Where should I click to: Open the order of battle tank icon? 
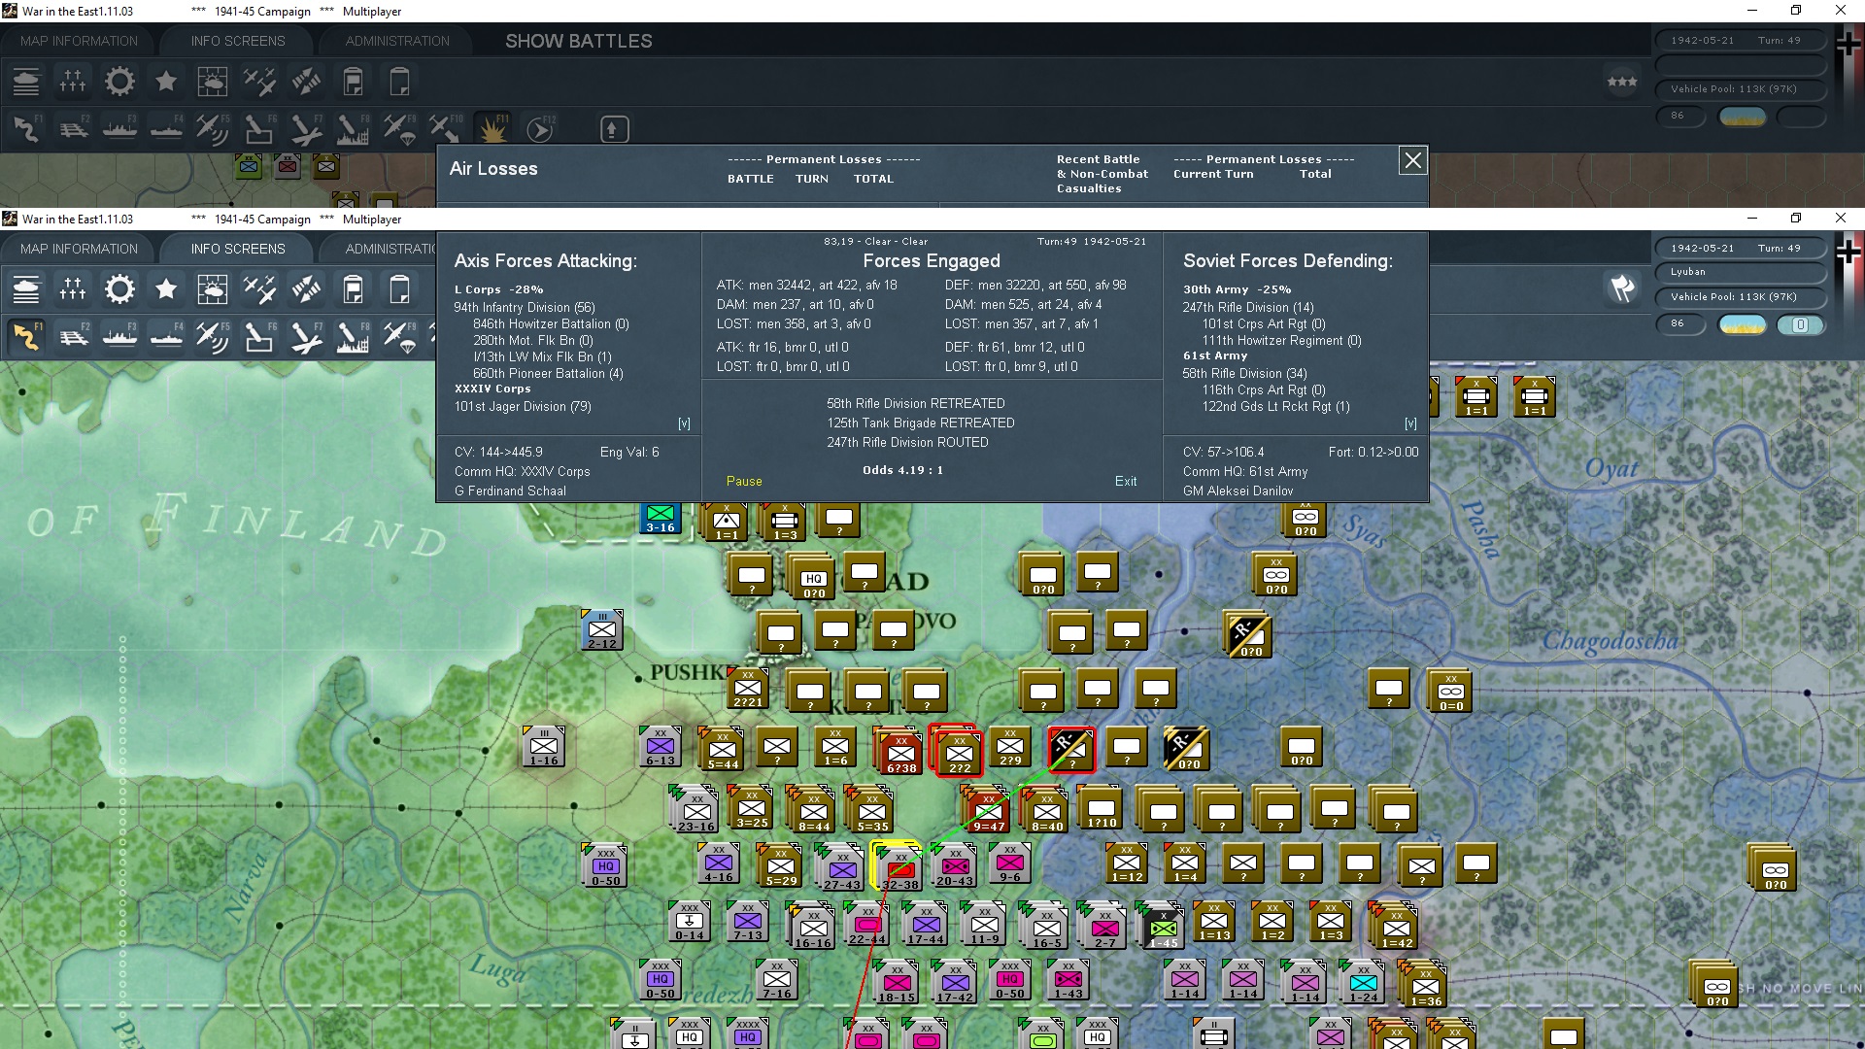point(26,289)
